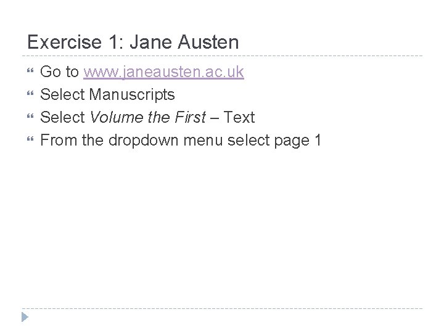The height and width of the screenshot is (333, 444).
Task: Click the word 'From' in fourth bullet
Action: 59,140
